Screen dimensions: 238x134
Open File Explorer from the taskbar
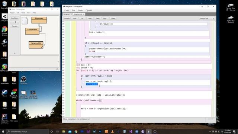pos(64,131)
